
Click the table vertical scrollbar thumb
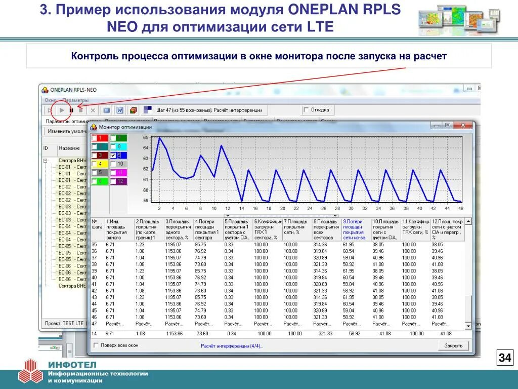[x=468, y=308]
